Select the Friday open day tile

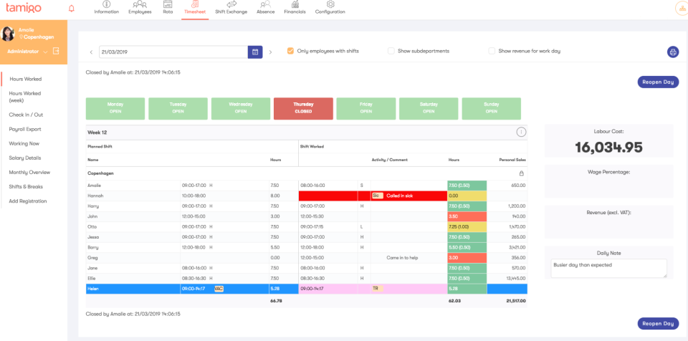[366, 108]
